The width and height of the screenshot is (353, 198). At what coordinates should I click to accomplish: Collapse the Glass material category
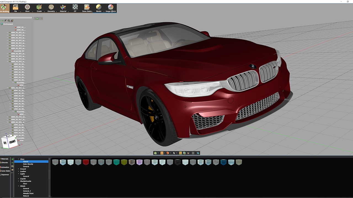pyautogui.click(x=19, y=159)
